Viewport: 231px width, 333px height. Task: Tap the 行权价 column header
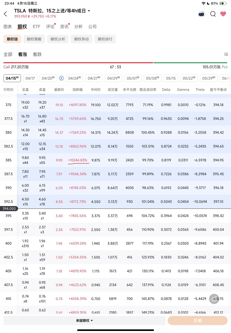point(8,90)
